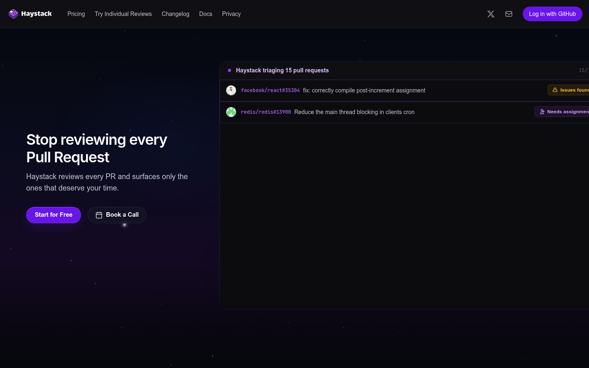The height and width of the screenshot is (368, 589).
Task: Go to Try Individual Reviews
Action: tap(123, 14)
